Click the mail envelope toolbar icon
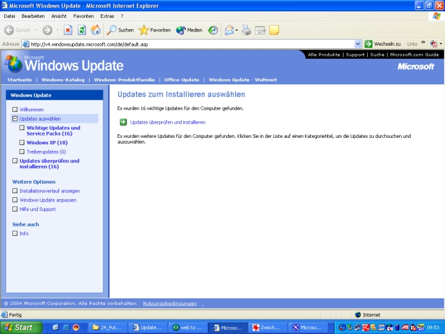The height and width of the screenshot is (334, 445). point(229,30)
